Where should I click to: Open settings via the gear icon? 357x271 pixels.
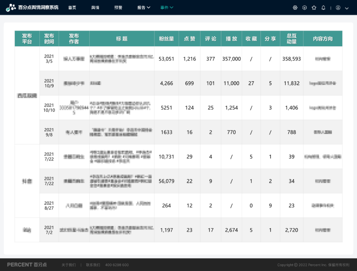point(295,8)
